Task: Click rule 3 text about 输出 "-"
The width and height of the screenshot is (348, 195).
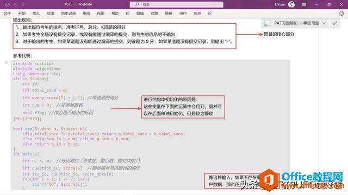Action: point(127,42)
